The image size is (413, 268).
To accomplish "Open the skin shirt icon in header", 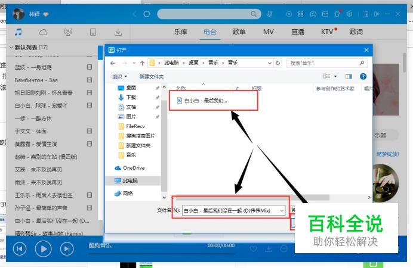I will pos(337,14).
